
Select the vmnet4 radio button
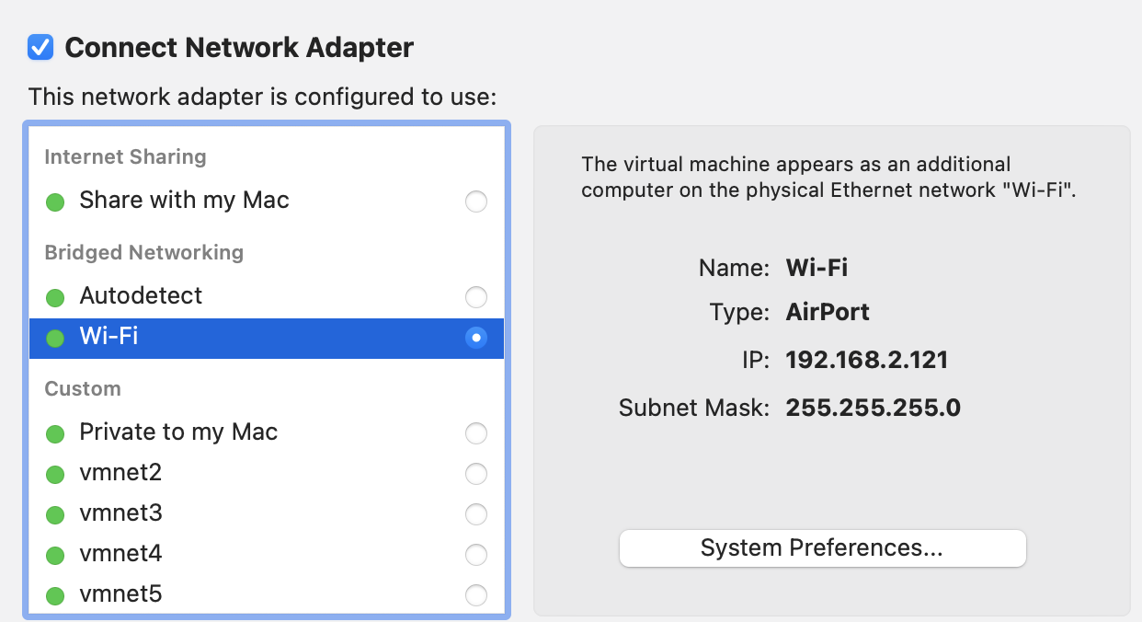pyautogui.click(x=475, y=555)
